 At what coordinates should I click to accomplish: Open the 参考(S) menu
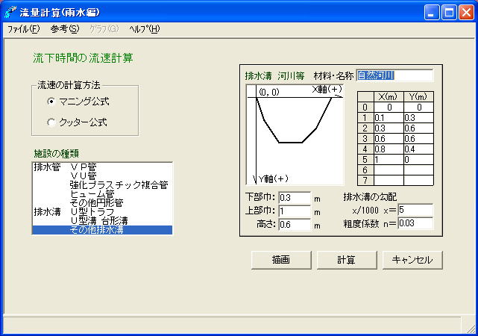point(64,29)
